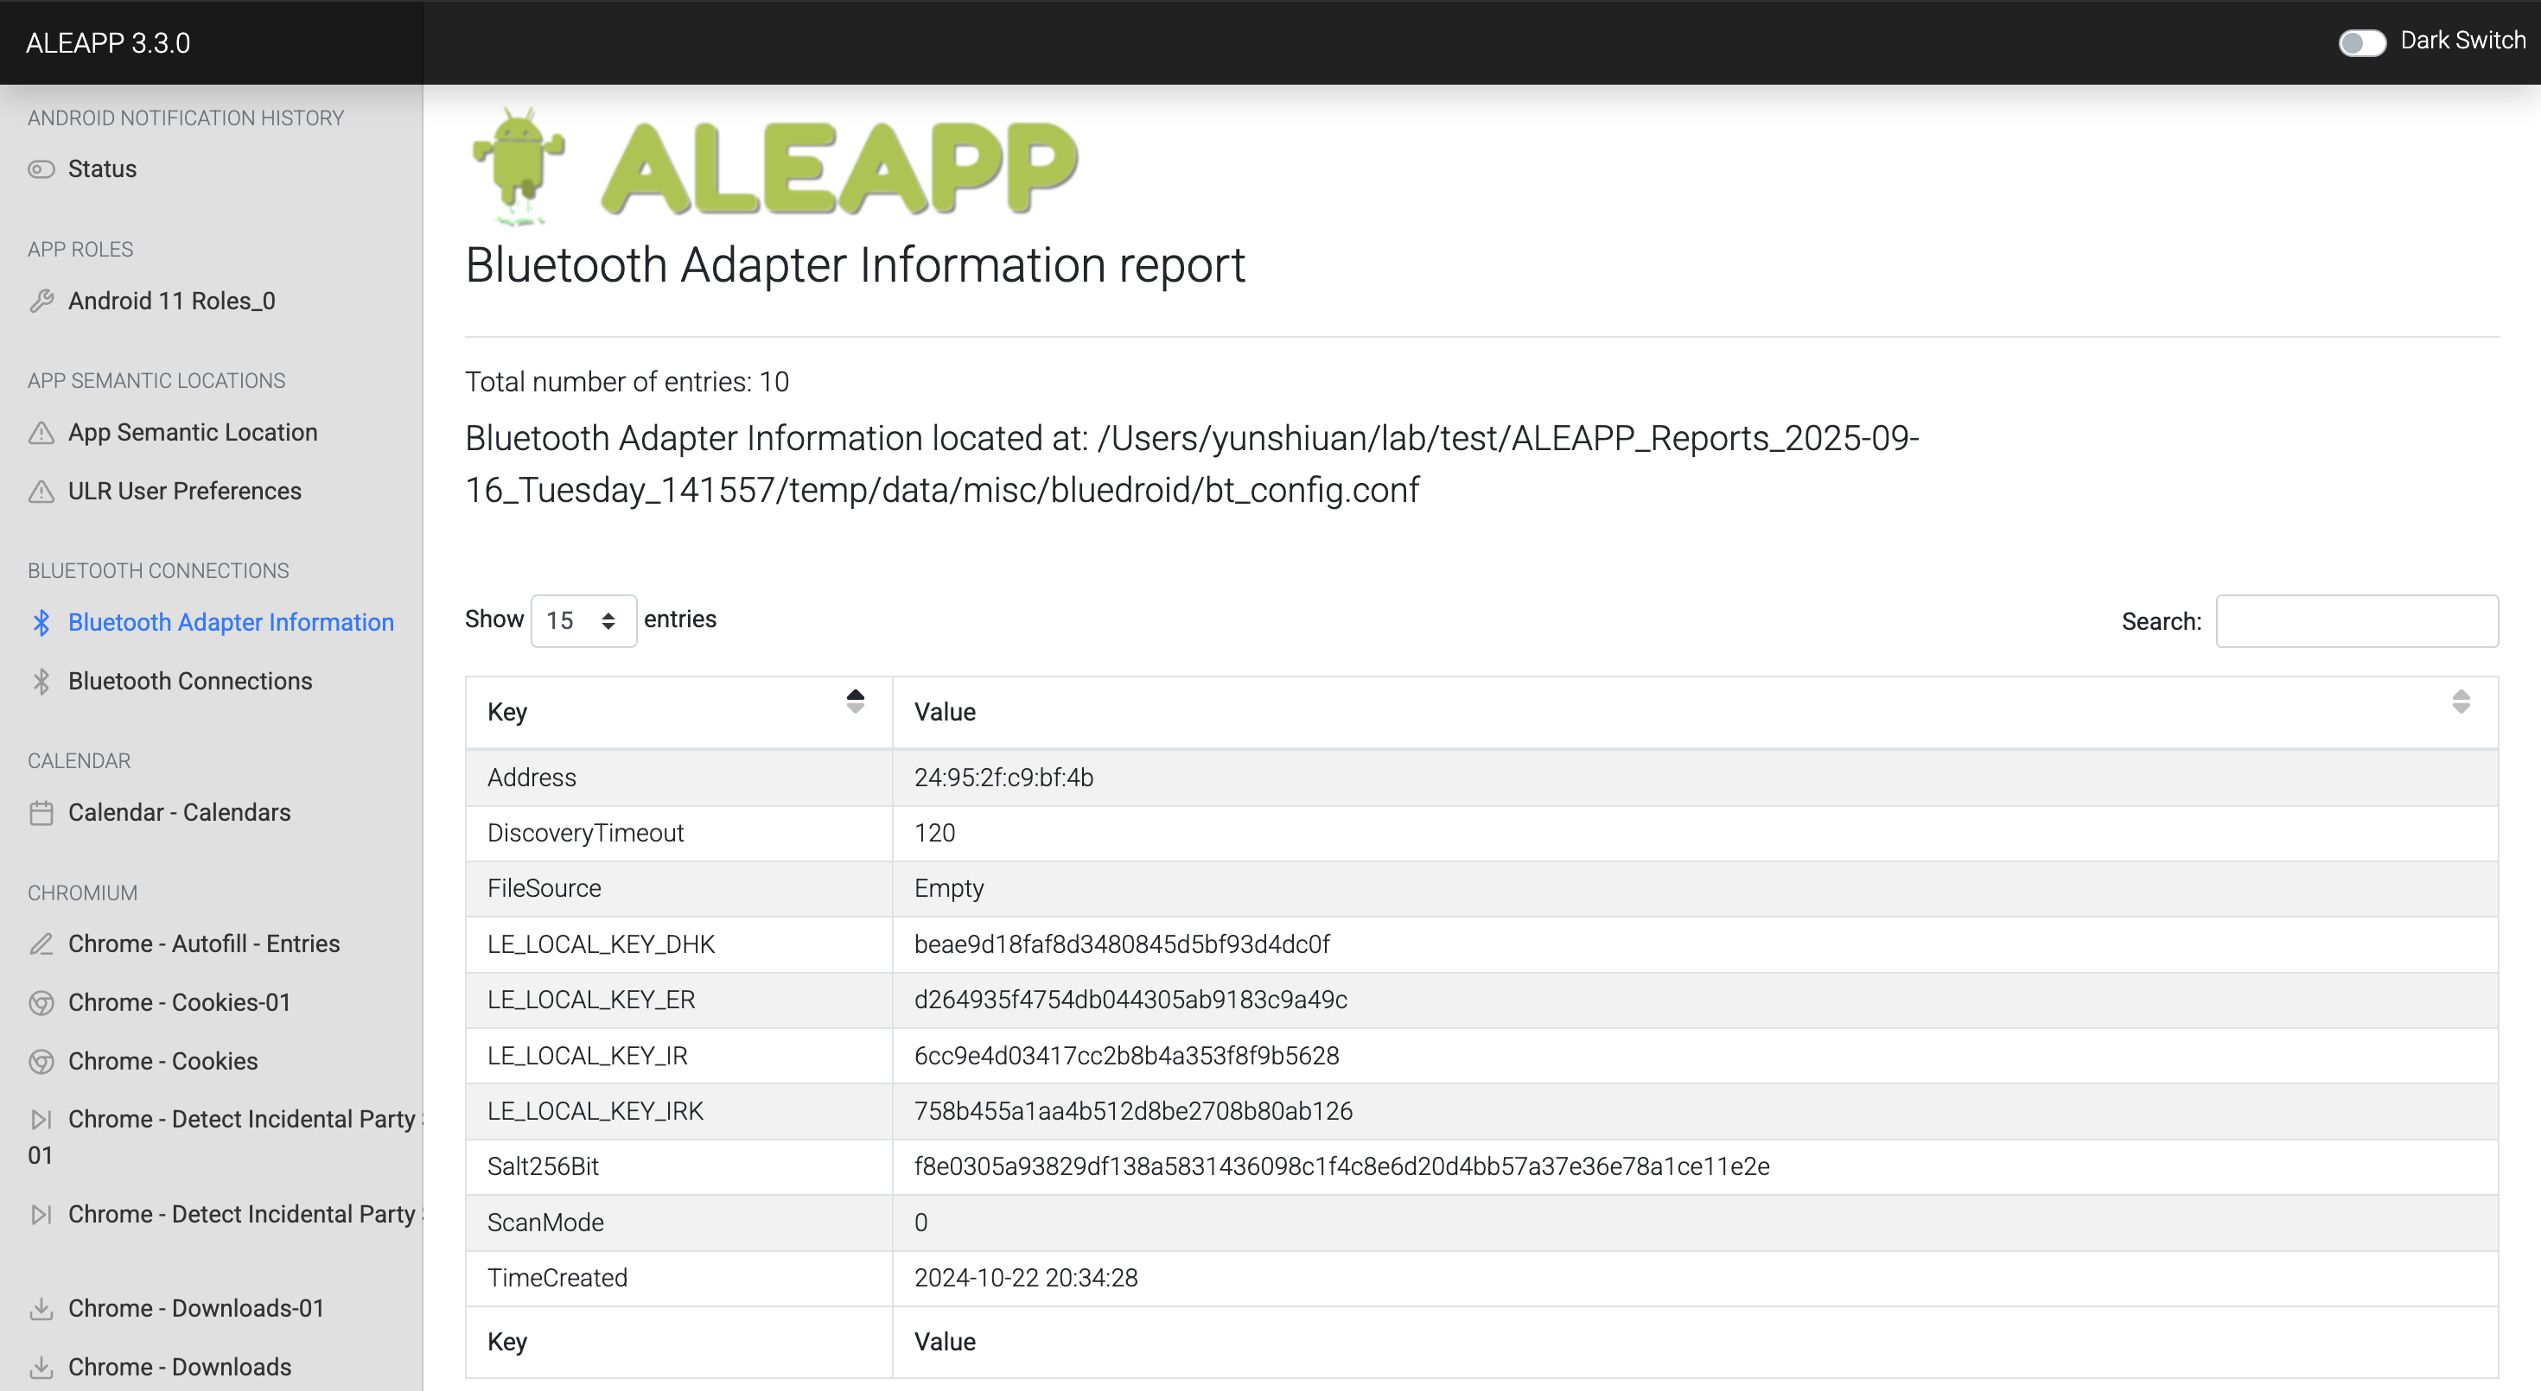Click the calendar icon beside Calendar - Calendars

[x=41, y=812]
